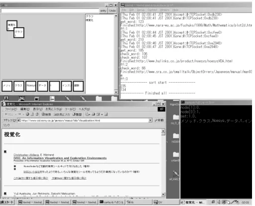
Task: Open the Edit toolbar button dropdown arrow
Action: click(x=102, y=114)
